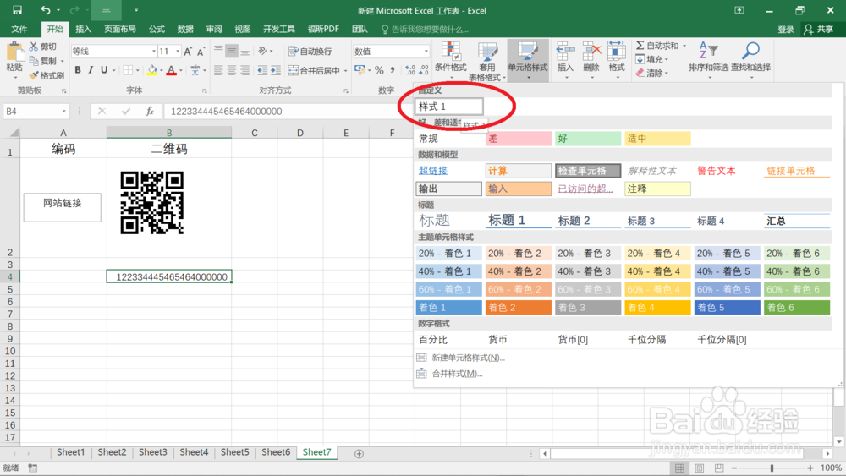Screen dimensions: 846x476
Task: Switch to the Insert (插入) tab
Action: pos(83,29)
